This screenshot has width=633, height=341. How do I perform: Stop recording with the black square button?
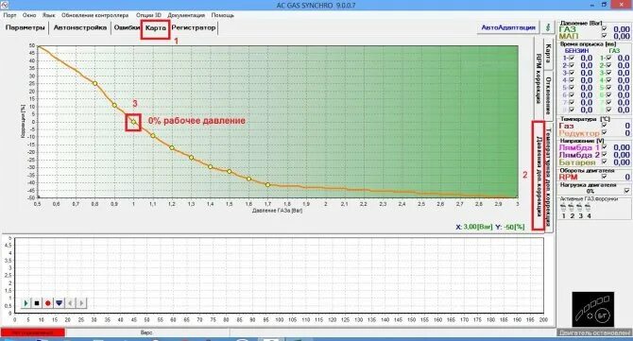[37, 303]
